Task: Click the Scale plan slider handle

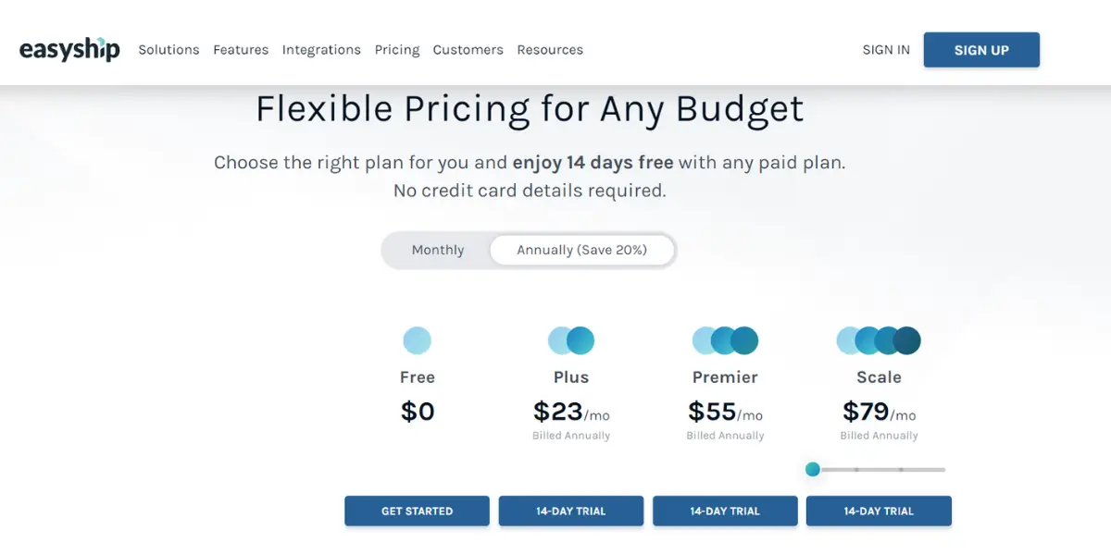Action: click(x=813, y=469)
